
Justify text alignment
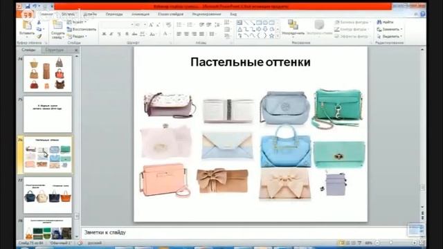tap(201, 34)
